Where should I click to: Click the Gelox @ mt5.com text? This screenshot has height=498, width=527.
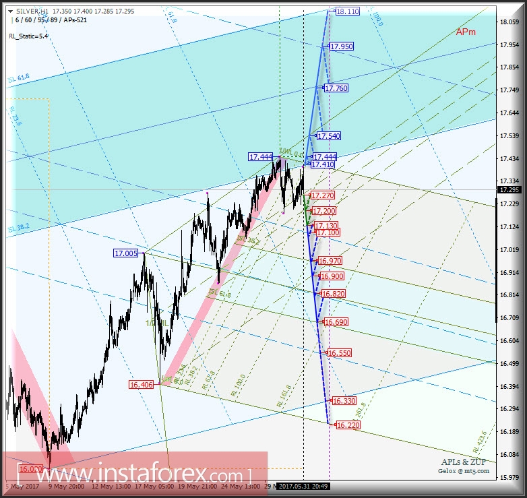pos(464,471)
